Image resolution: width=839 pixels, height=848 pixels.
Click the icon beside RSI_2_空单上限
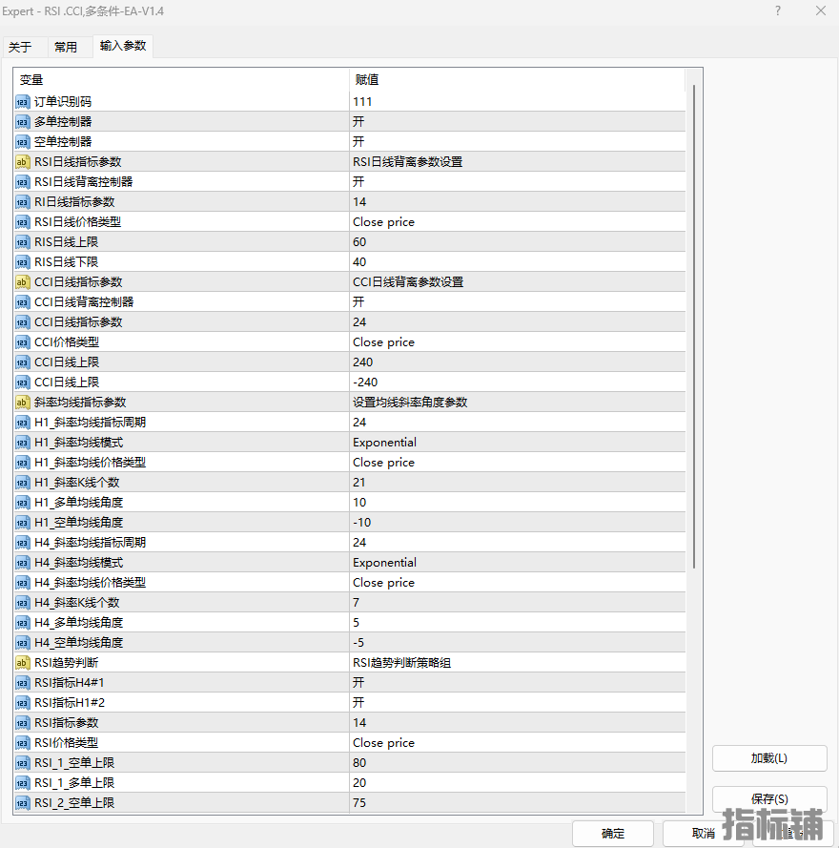[x=22, y=802]
